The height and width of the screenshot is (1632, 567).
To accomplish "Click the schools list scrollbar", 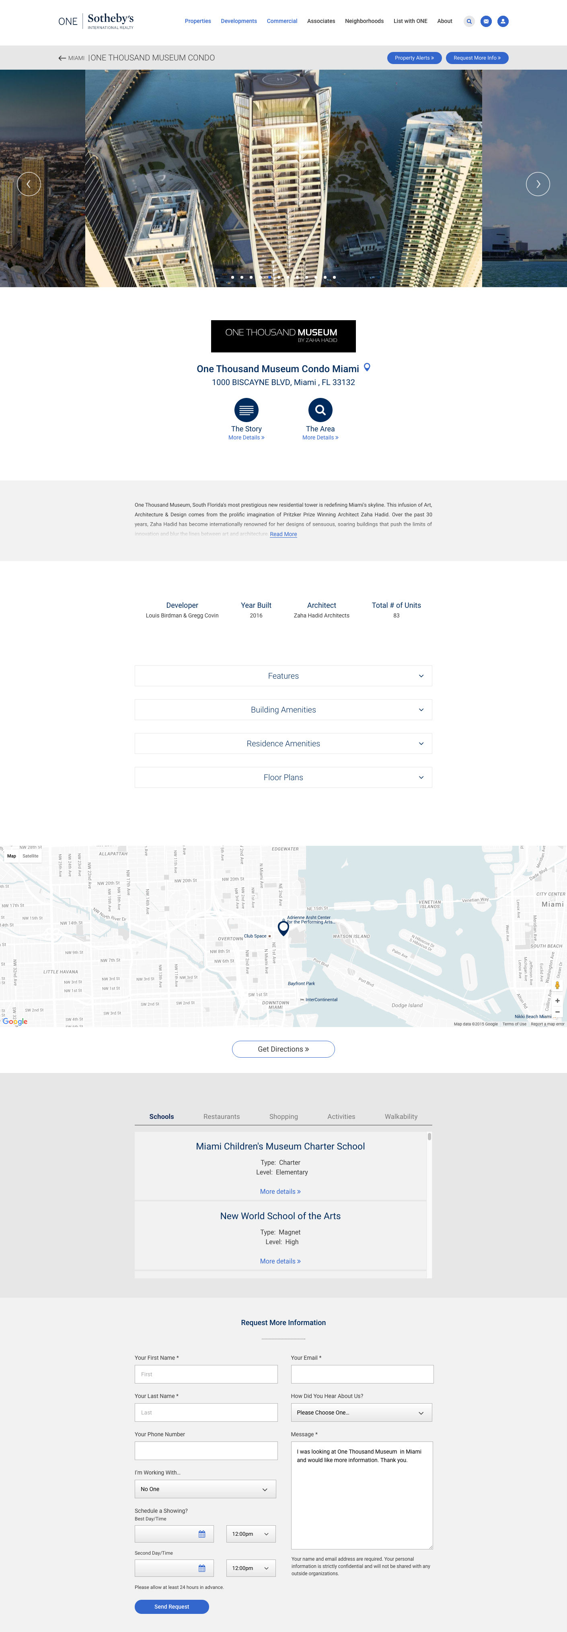I will pos(430,1137).
